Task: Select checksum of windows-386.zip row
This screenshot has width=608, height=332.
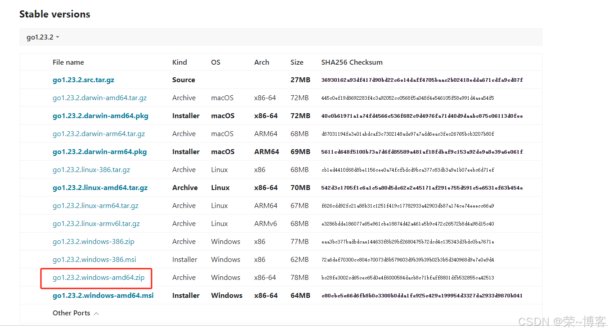Action: click(x=407, y=242)
